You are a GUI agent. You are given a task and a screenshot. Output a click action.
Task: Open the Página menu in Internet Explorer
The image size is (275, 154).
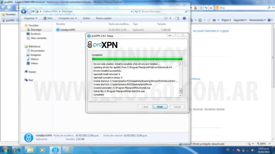[x=226, y=20]
